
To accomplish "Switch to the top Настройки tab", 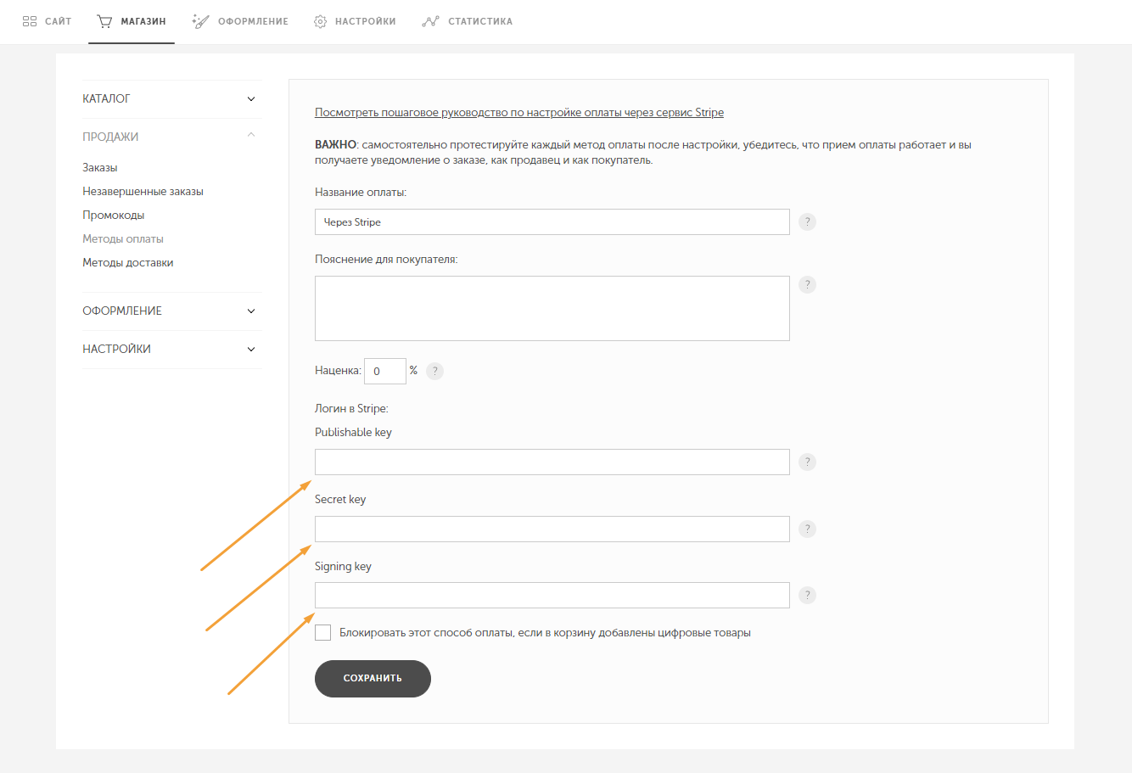I will (x=355, y=21).
